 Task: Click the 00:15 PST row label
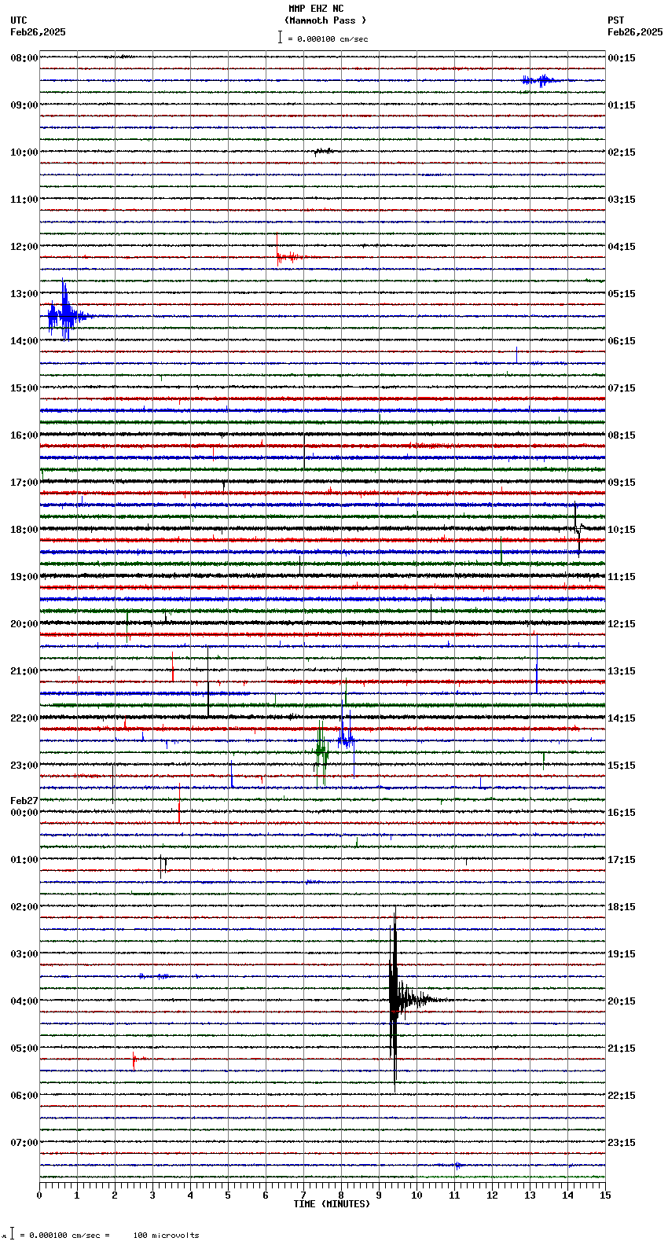pyautogui.click(x=622, y=58)
